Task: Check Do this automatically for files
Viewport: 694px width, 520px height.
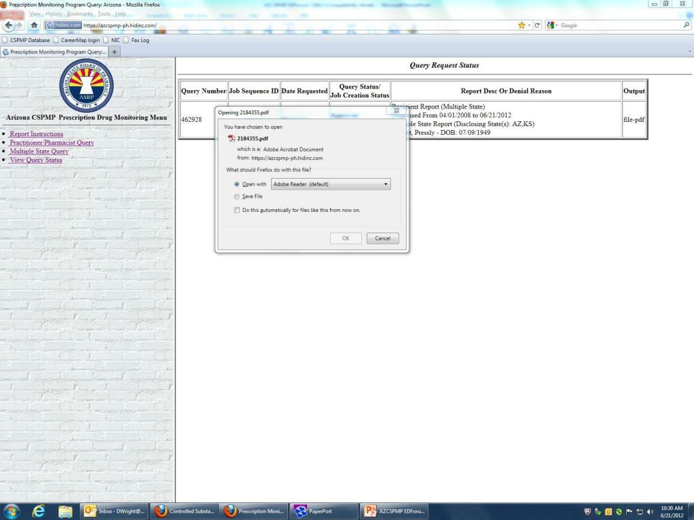Action: [237, 210]
